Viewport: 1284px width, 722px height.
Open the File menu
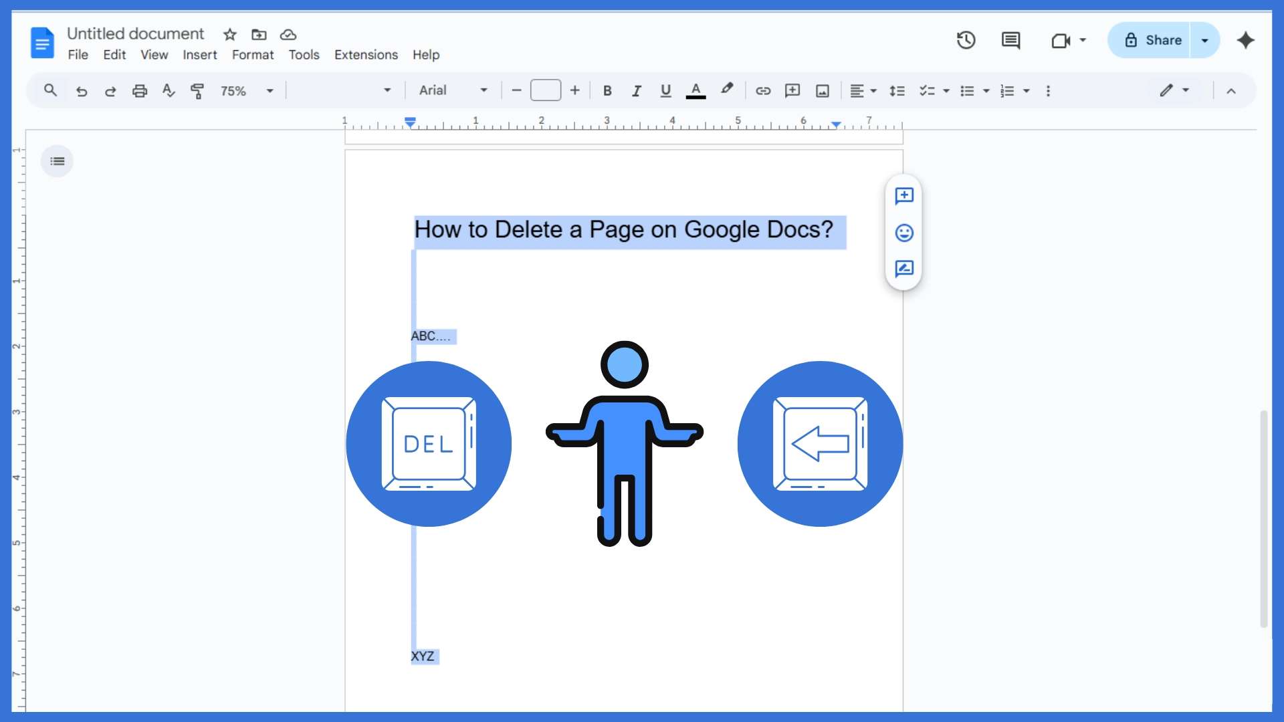tap(78, 55)
